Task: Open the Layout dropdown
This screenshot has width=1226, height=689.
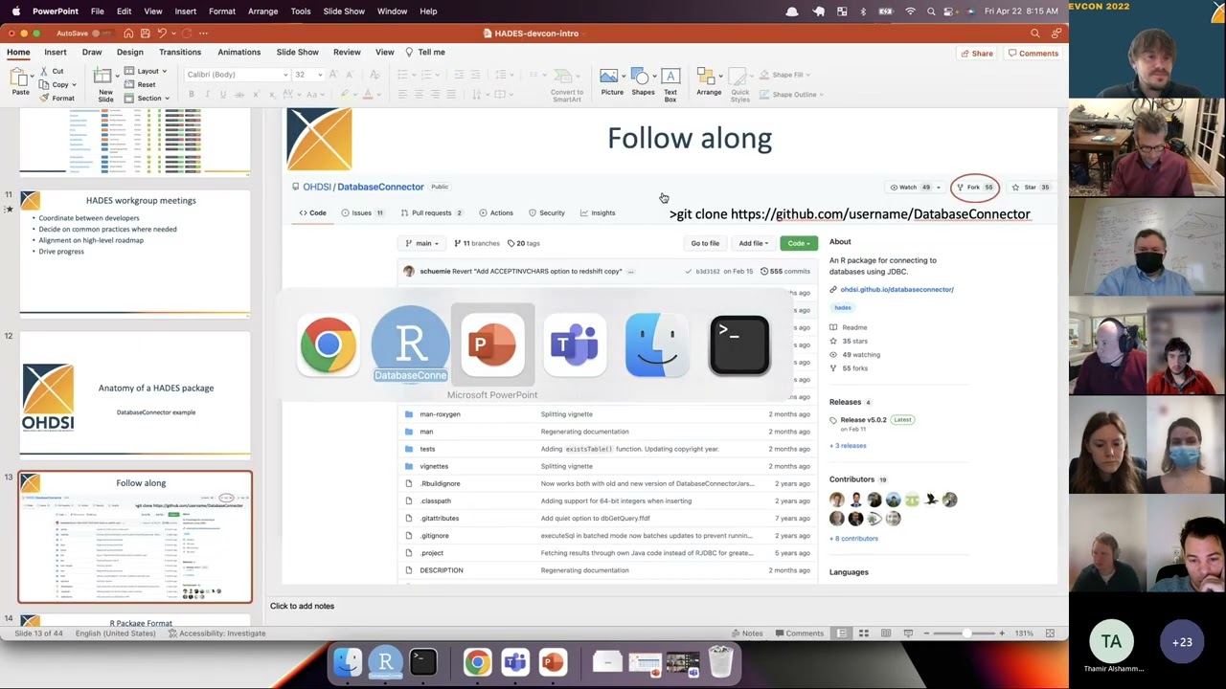Action: [147, 71]
